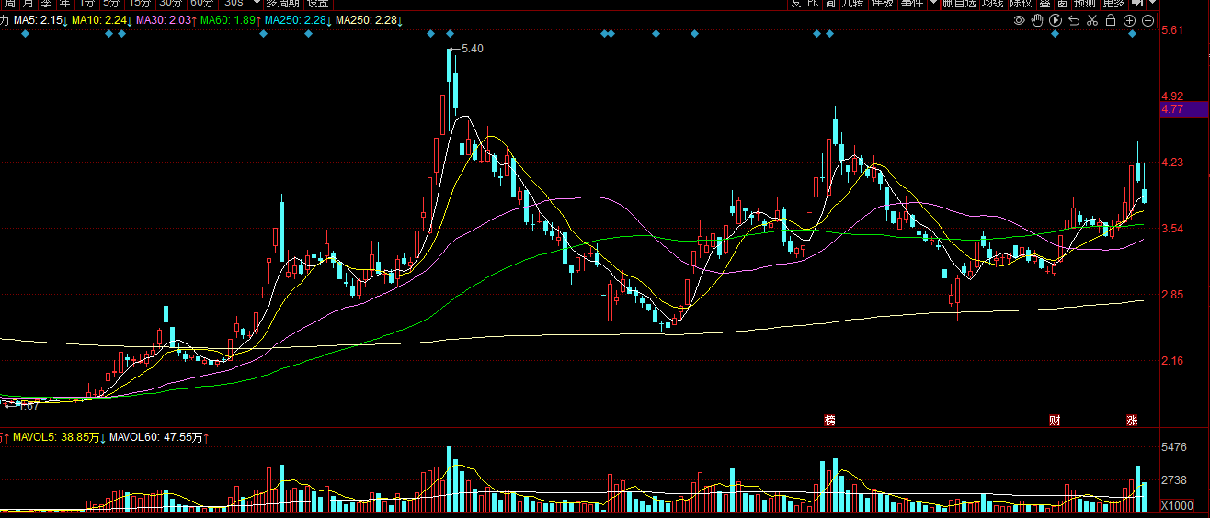This screenshot has width=1210, height=518.
Task: Open the 除权 ex-rights option
Action: [x=1022, y=4]
